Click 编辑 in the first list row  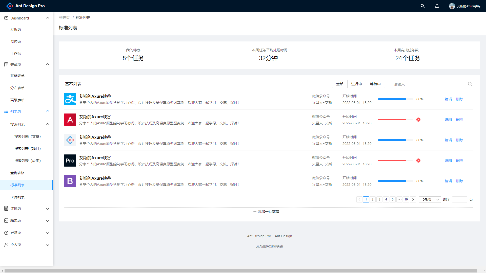[x=448, y=99]
